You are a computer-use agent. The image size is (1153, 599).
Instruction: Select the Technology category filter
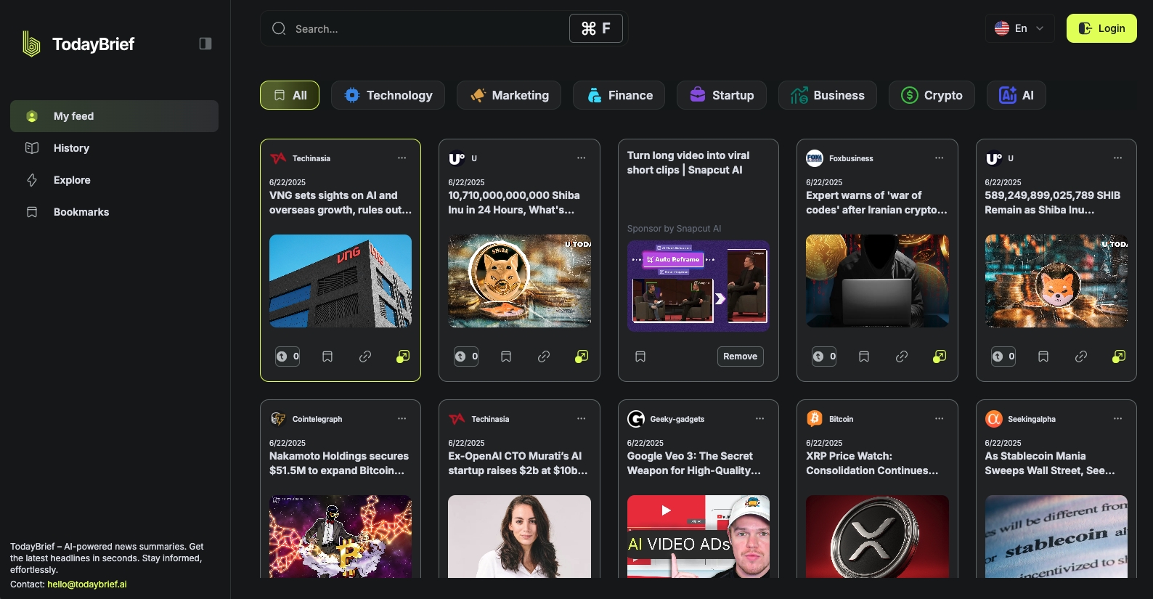point(388,95)
